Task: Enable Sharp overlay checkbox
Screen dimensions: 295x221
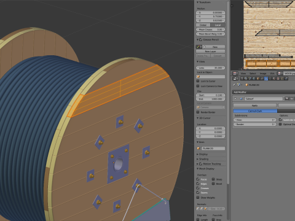Action: pos(213,179)
